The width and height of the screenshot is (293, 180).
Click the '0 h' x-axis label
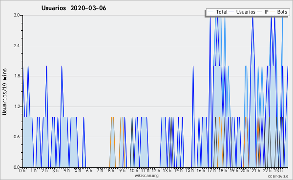[22, 171]
